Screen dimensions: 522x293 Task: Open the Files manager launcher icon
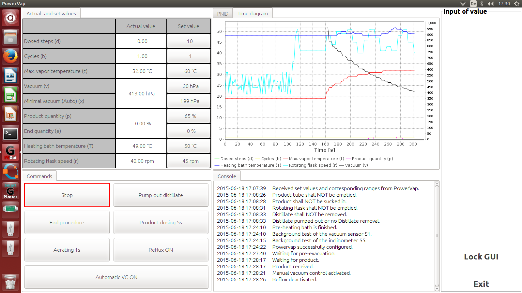[x=10, y=37]
